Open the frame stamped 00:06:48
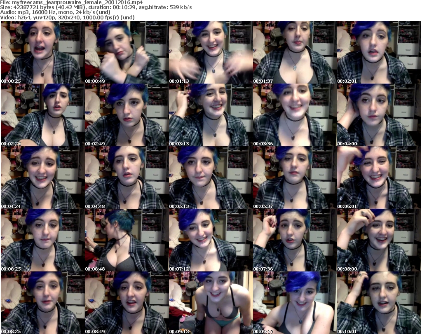Viewport: 422px width, 334px height. coord(127,240)
